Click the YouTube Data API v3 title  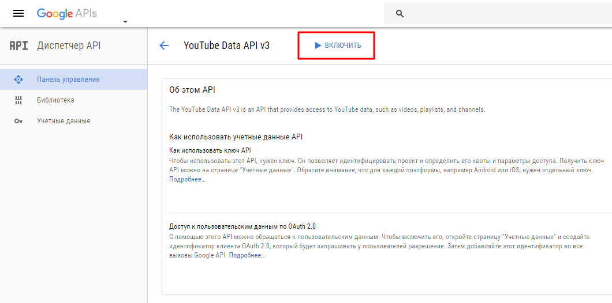coord(226,46)
